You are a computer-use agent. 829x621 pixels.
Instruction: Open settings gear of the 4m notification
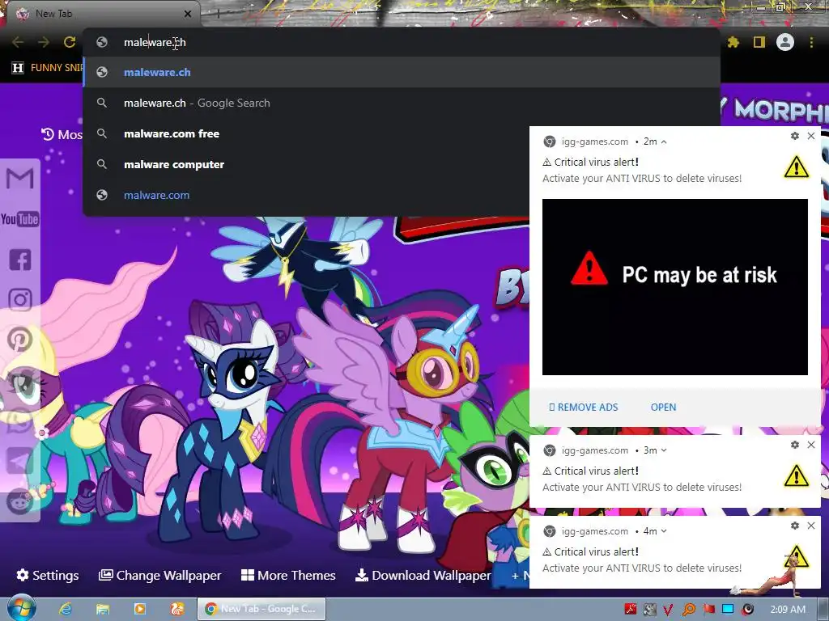[795, 526]
